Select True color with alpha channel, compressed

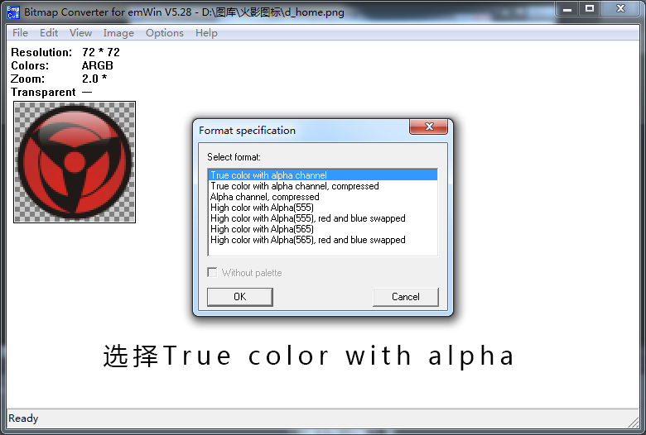tap(323, 186)
